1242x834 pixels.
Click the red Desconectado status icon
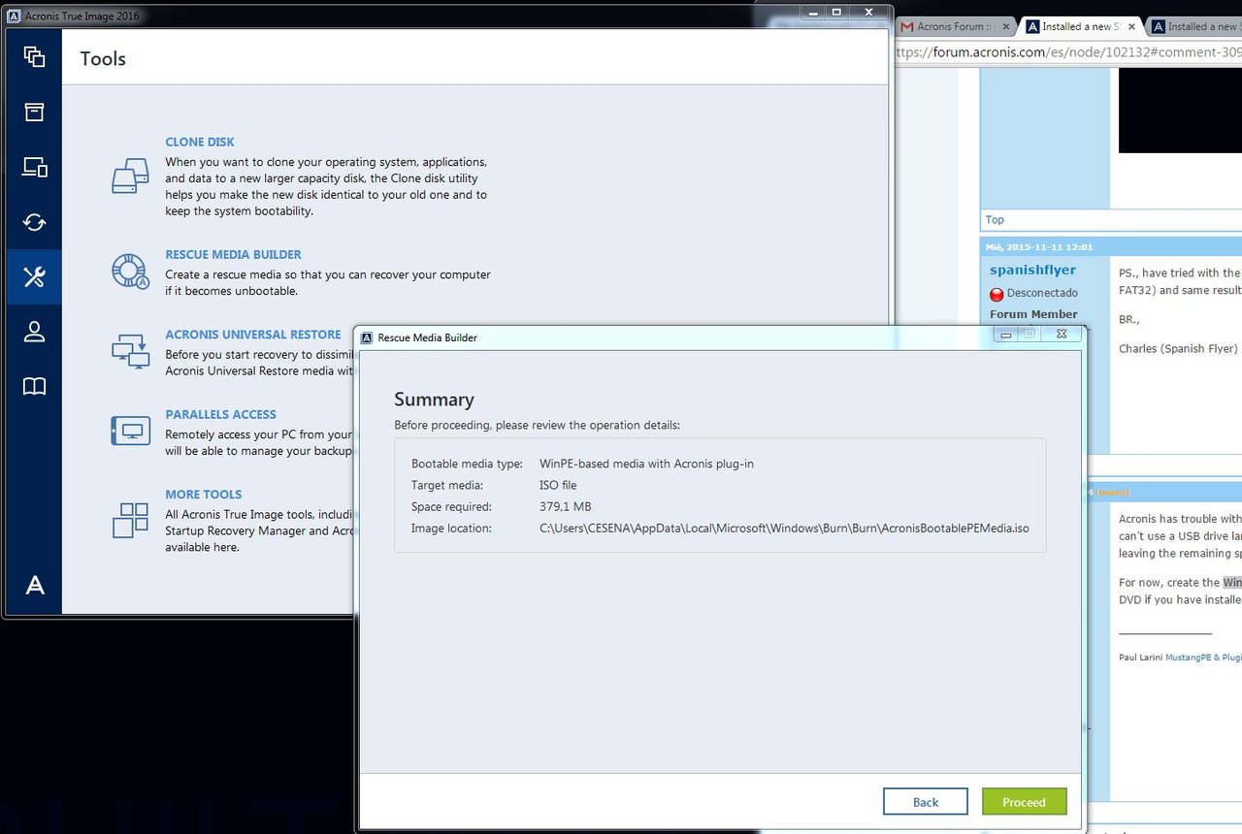click(x=997, y=294)
